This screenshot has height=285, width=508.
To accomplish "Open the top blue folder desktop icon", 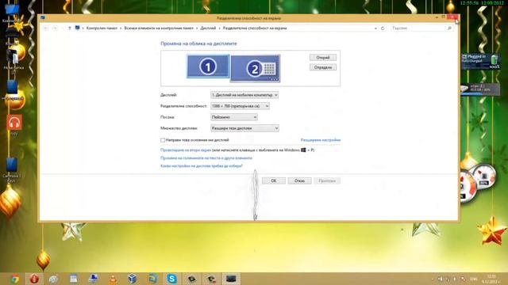I will click(x=12, y=9).
